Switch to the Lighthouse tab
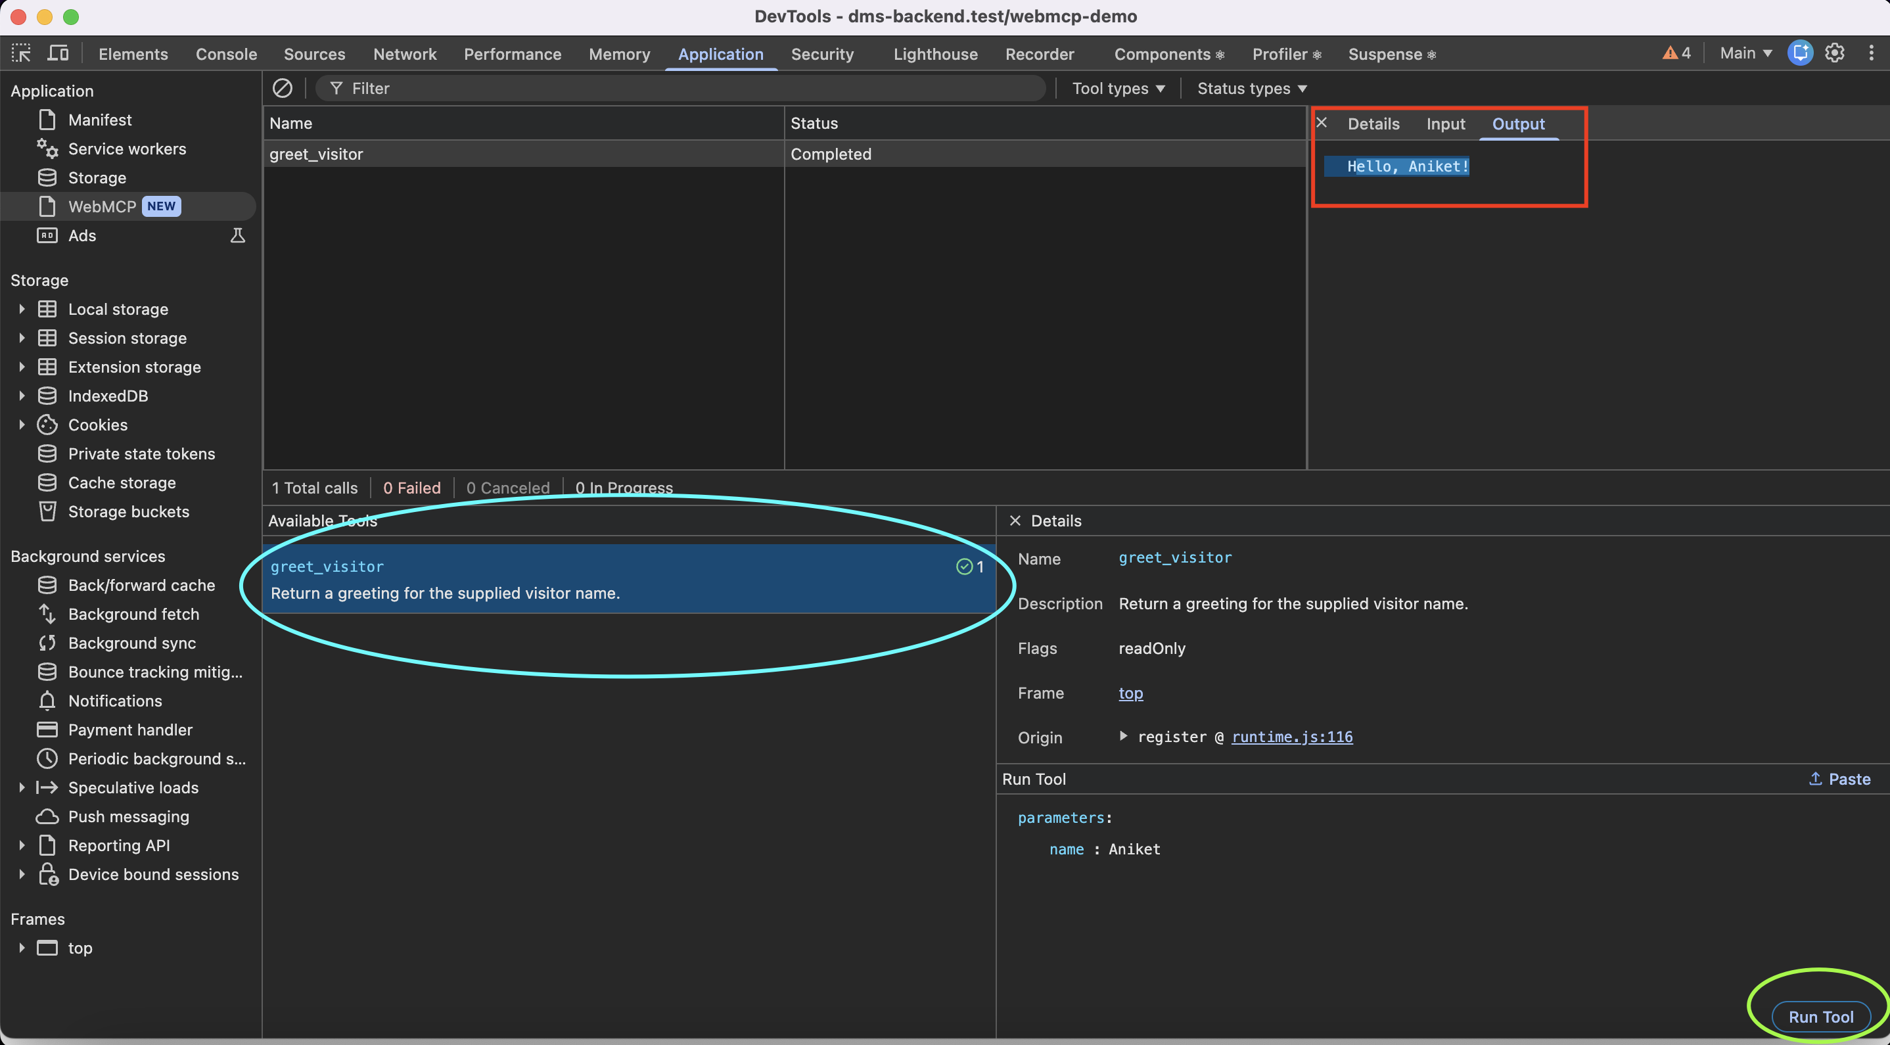Screen dimensions: 1890x1045 935,55
